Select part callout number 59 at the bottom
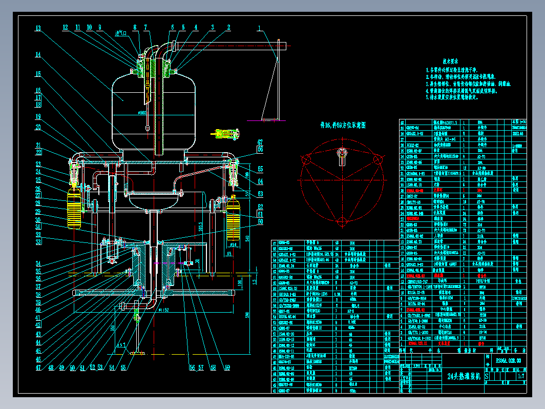 click(227, 367)
